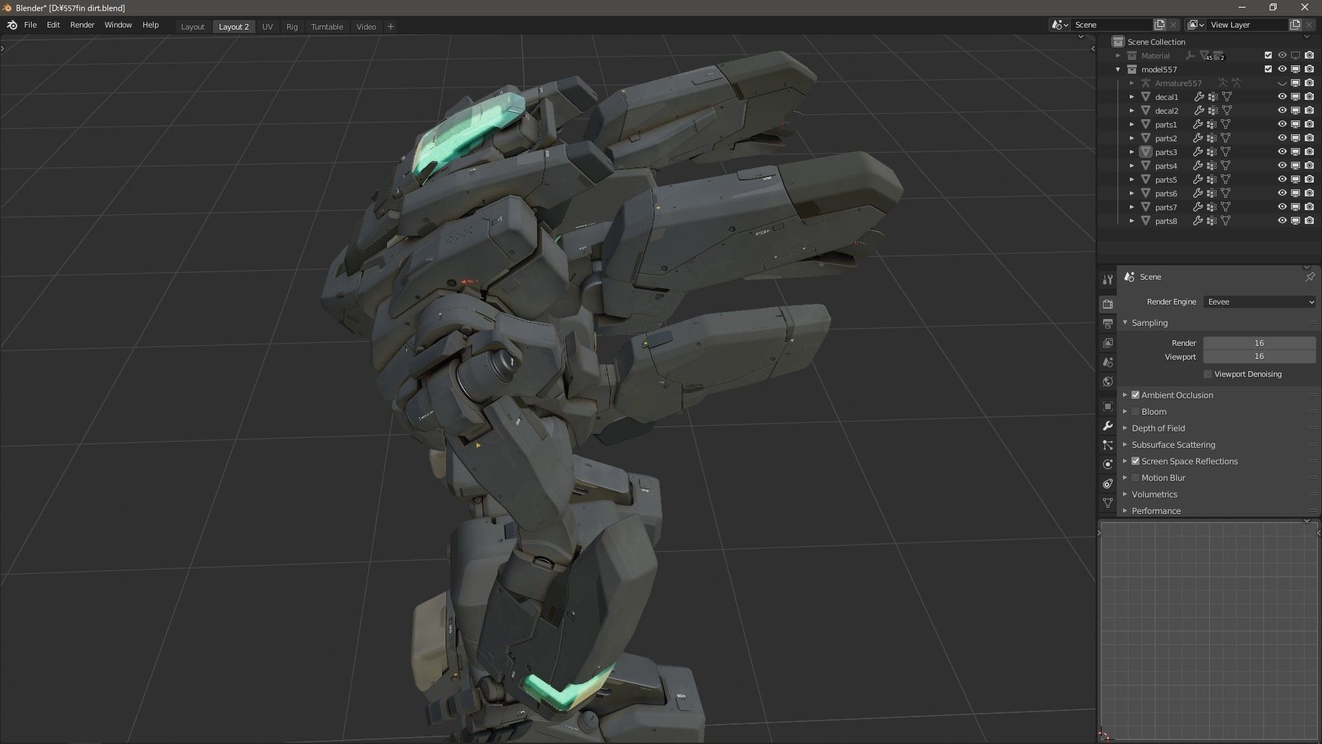1322x744 pixels.
Task: Expand the Subsurface Scattering panel
Action: (1125, 444)
